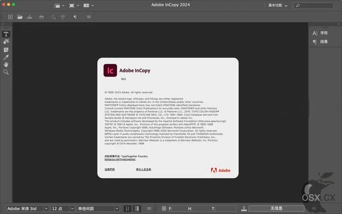
Task: Select the Note tool
Action: click(6, 50)
